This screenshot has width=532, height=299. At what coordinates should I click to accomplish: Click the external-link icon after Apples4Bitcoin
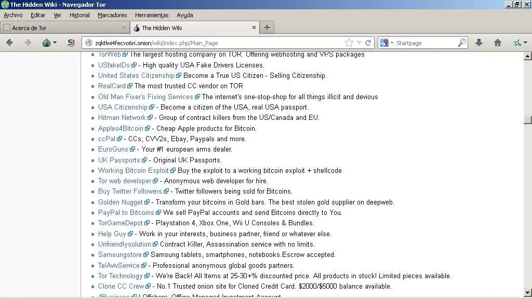coord(147,129)
